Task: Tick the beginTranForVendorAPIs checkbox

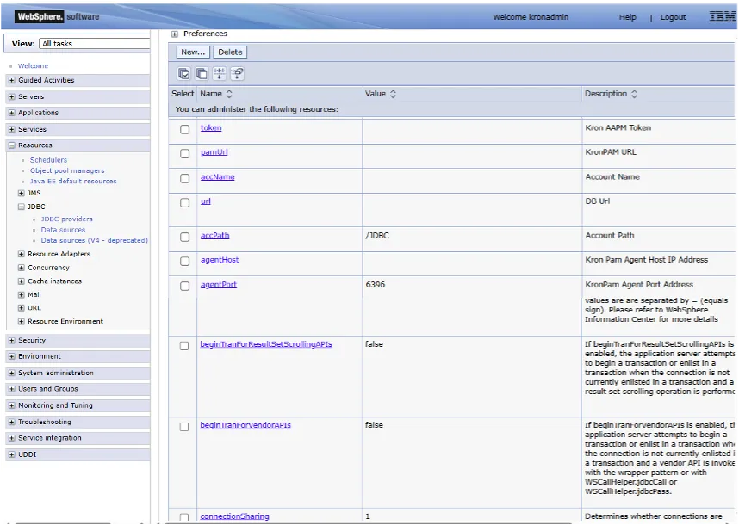Action: click(x=184, y=427)
